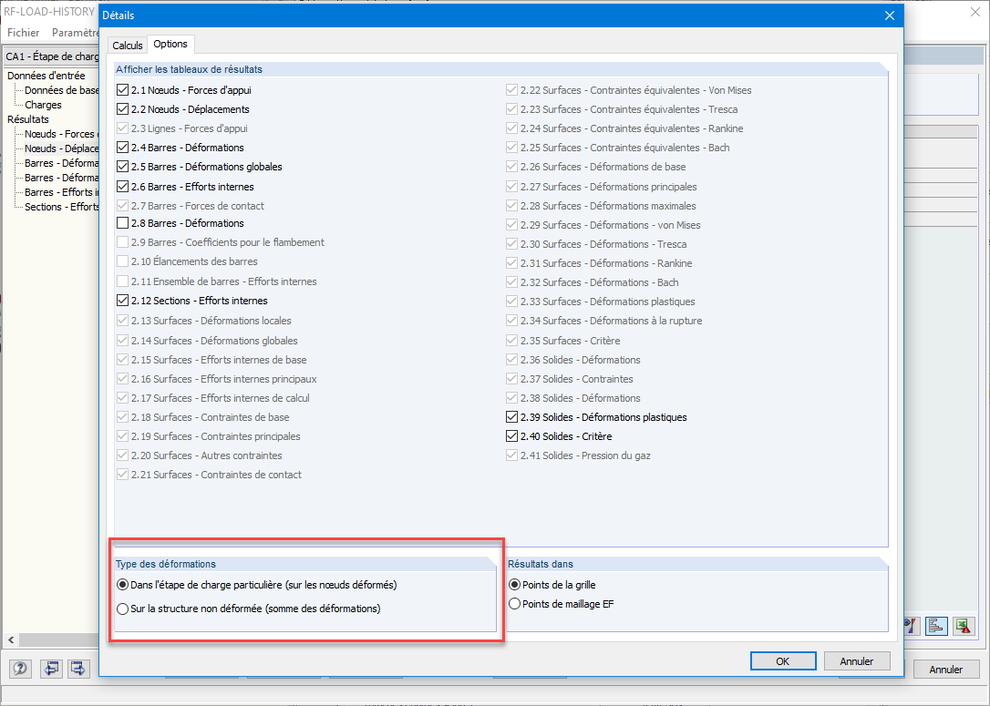Open the CA1 - Étape de charge dropdown
This screenshot has height=706, width=990.
[x=52, y=56]
